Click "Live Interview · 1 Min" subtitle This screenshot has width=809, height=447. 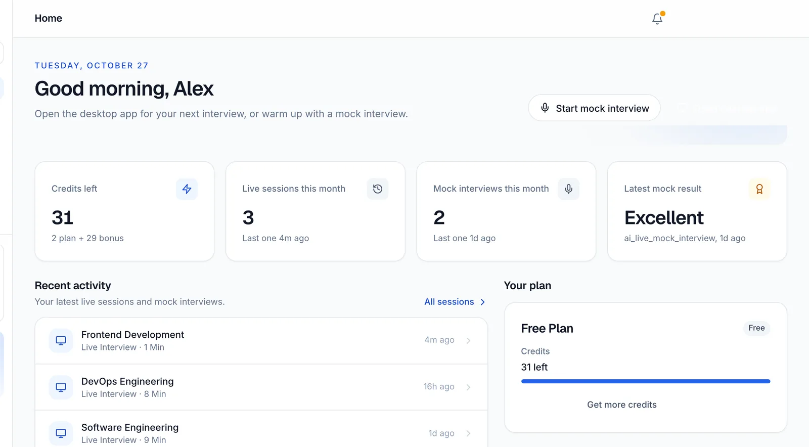(123, 347)
